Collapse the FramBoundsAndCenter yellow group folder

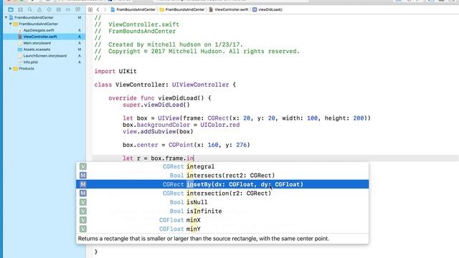point(11,24)
